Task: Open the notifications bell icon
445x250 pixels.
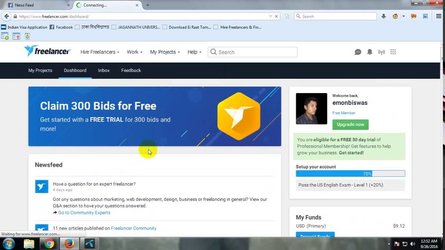Action: pos(370,52)
